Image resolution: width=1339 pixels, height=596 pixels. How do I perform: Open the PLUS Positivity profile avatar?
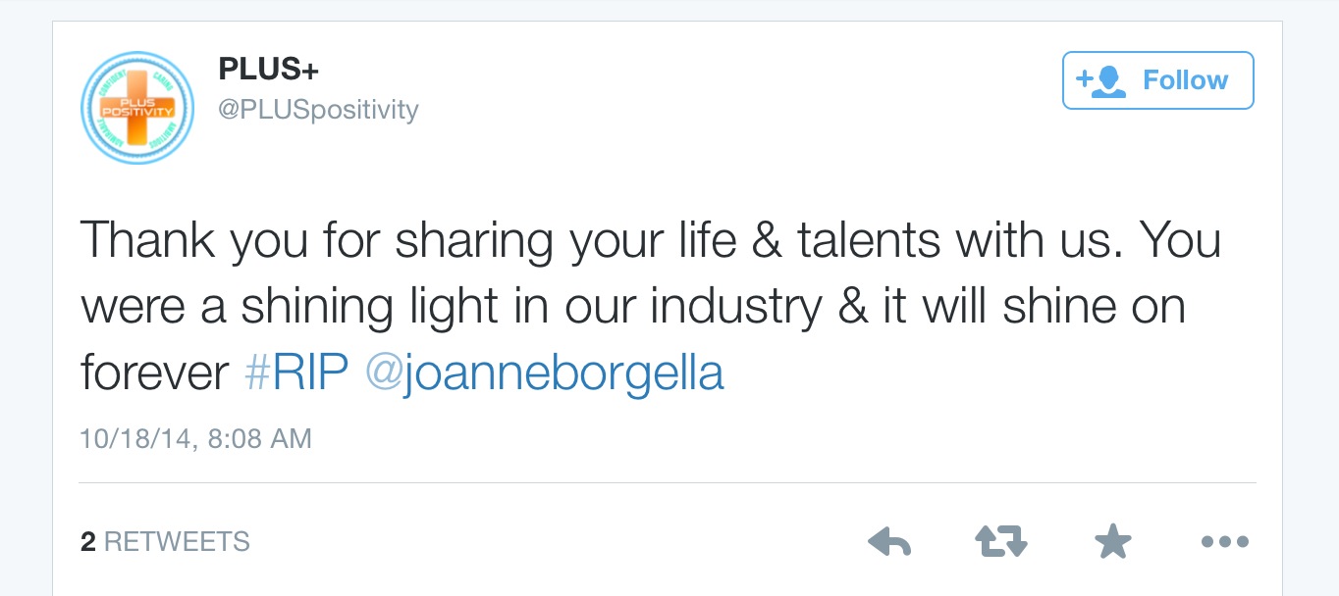(x=136, y=107)
